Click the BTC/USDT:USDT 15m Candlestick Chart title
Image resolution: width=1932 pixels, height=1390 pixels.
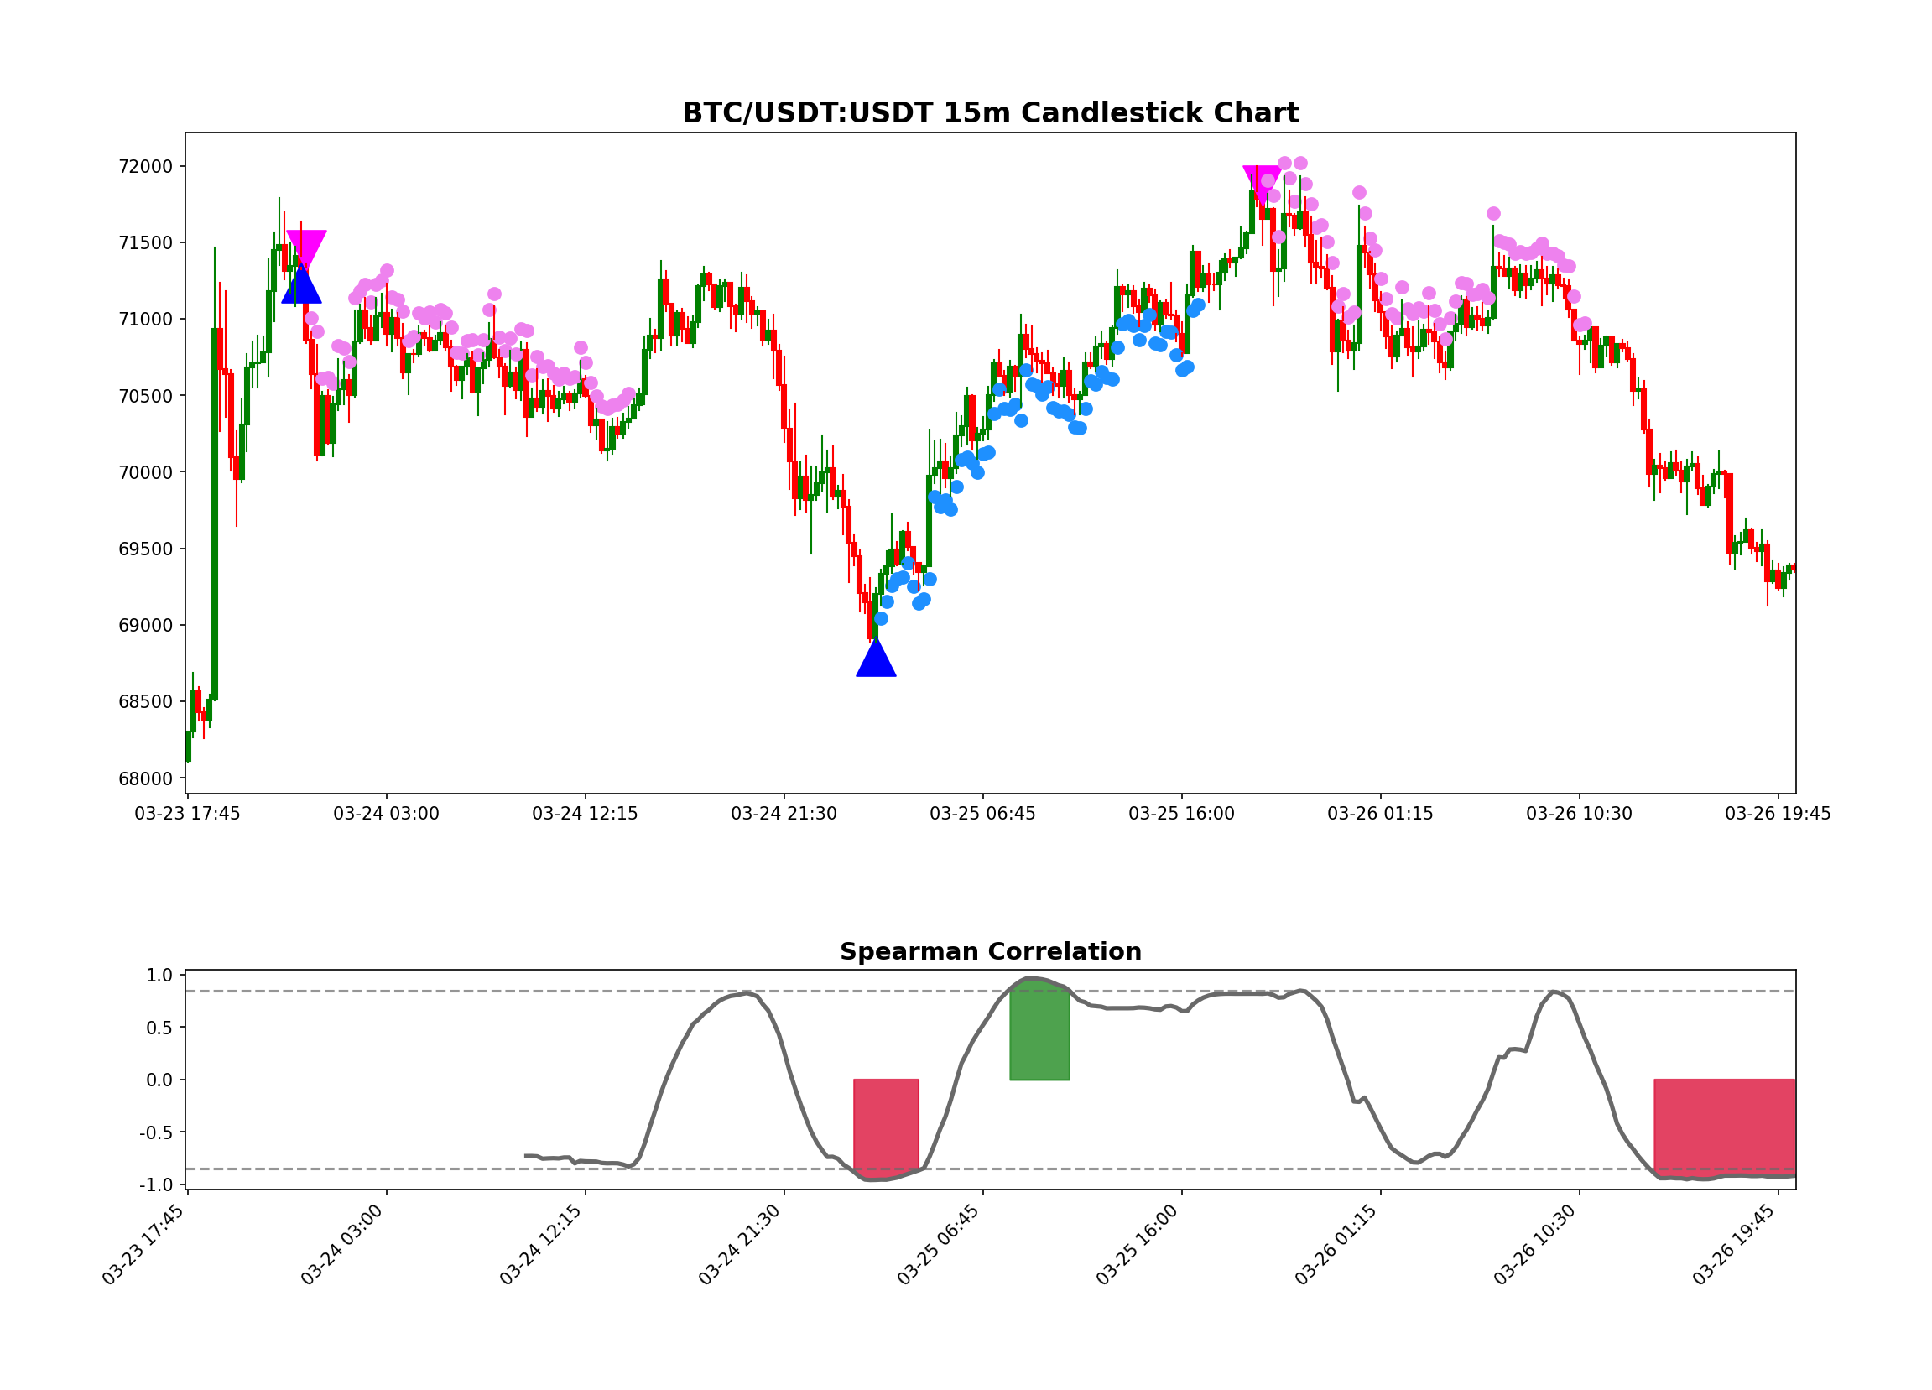pos(990,113)
